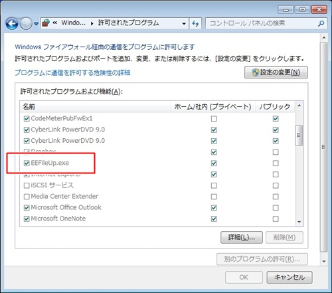Image resolution: width=332 pixels, height=293 pixels.
Task: Click the 削除(M) button
Action: tap(284, 237)
